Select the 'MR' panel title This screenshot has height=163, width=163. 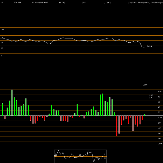pos(145,85)
